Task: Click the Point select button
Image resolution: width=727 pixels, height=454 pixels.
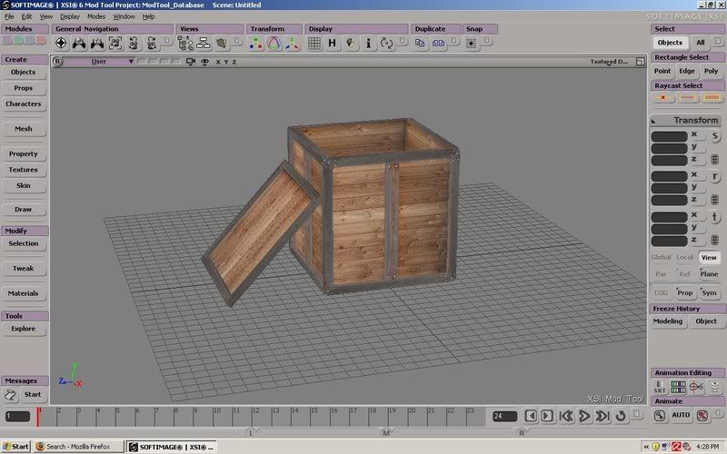Action: (x=662, y=72)
